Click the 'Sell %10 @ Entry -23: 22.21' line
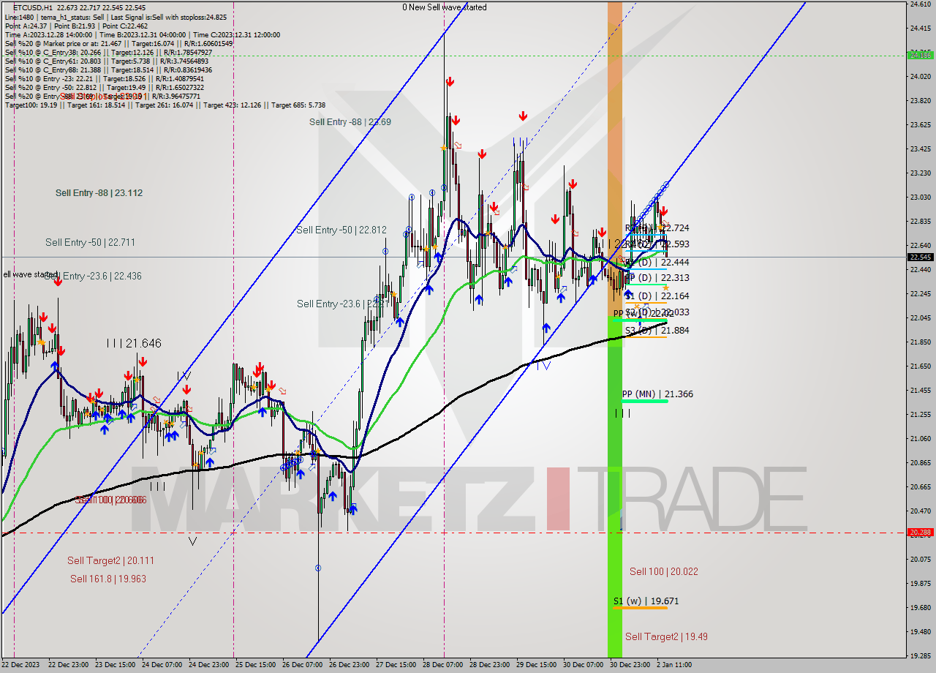Screen dimensions: 936x673 [x=103, y=78]
